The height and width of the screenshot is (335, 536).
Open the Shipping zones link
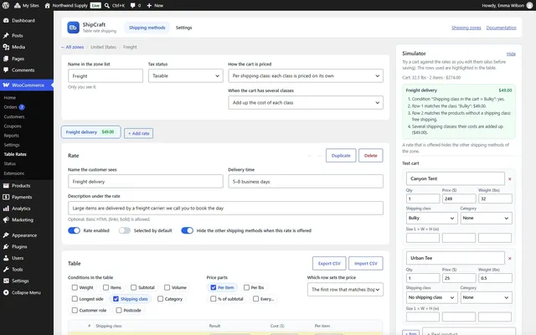point(466,28)
